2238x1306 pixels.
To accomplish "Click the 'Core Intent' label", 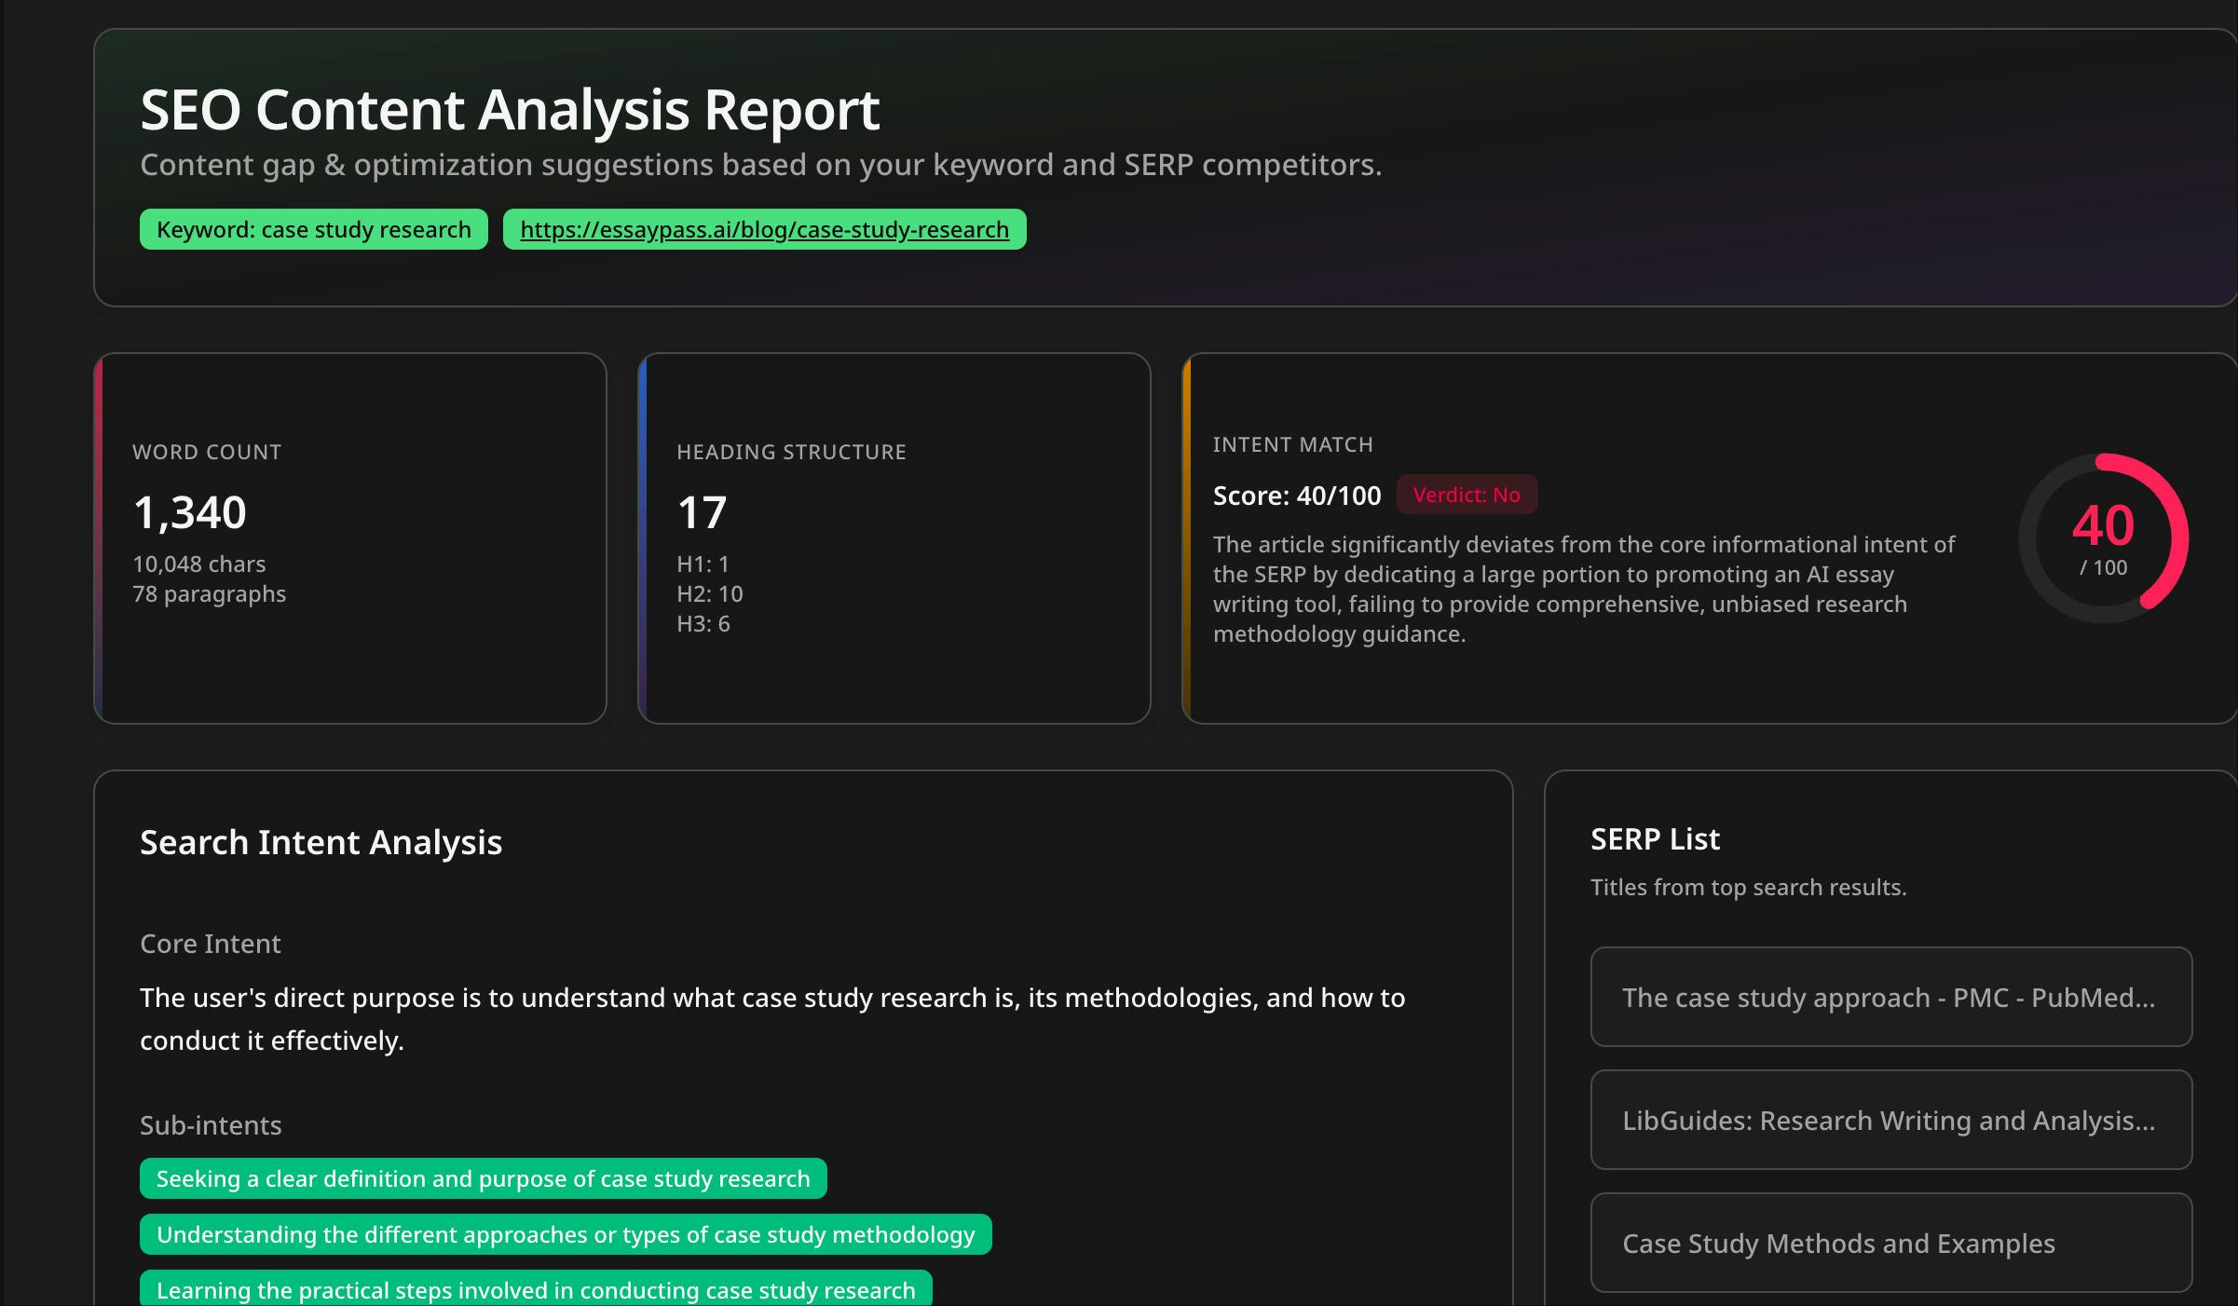I will click(210, 944).
